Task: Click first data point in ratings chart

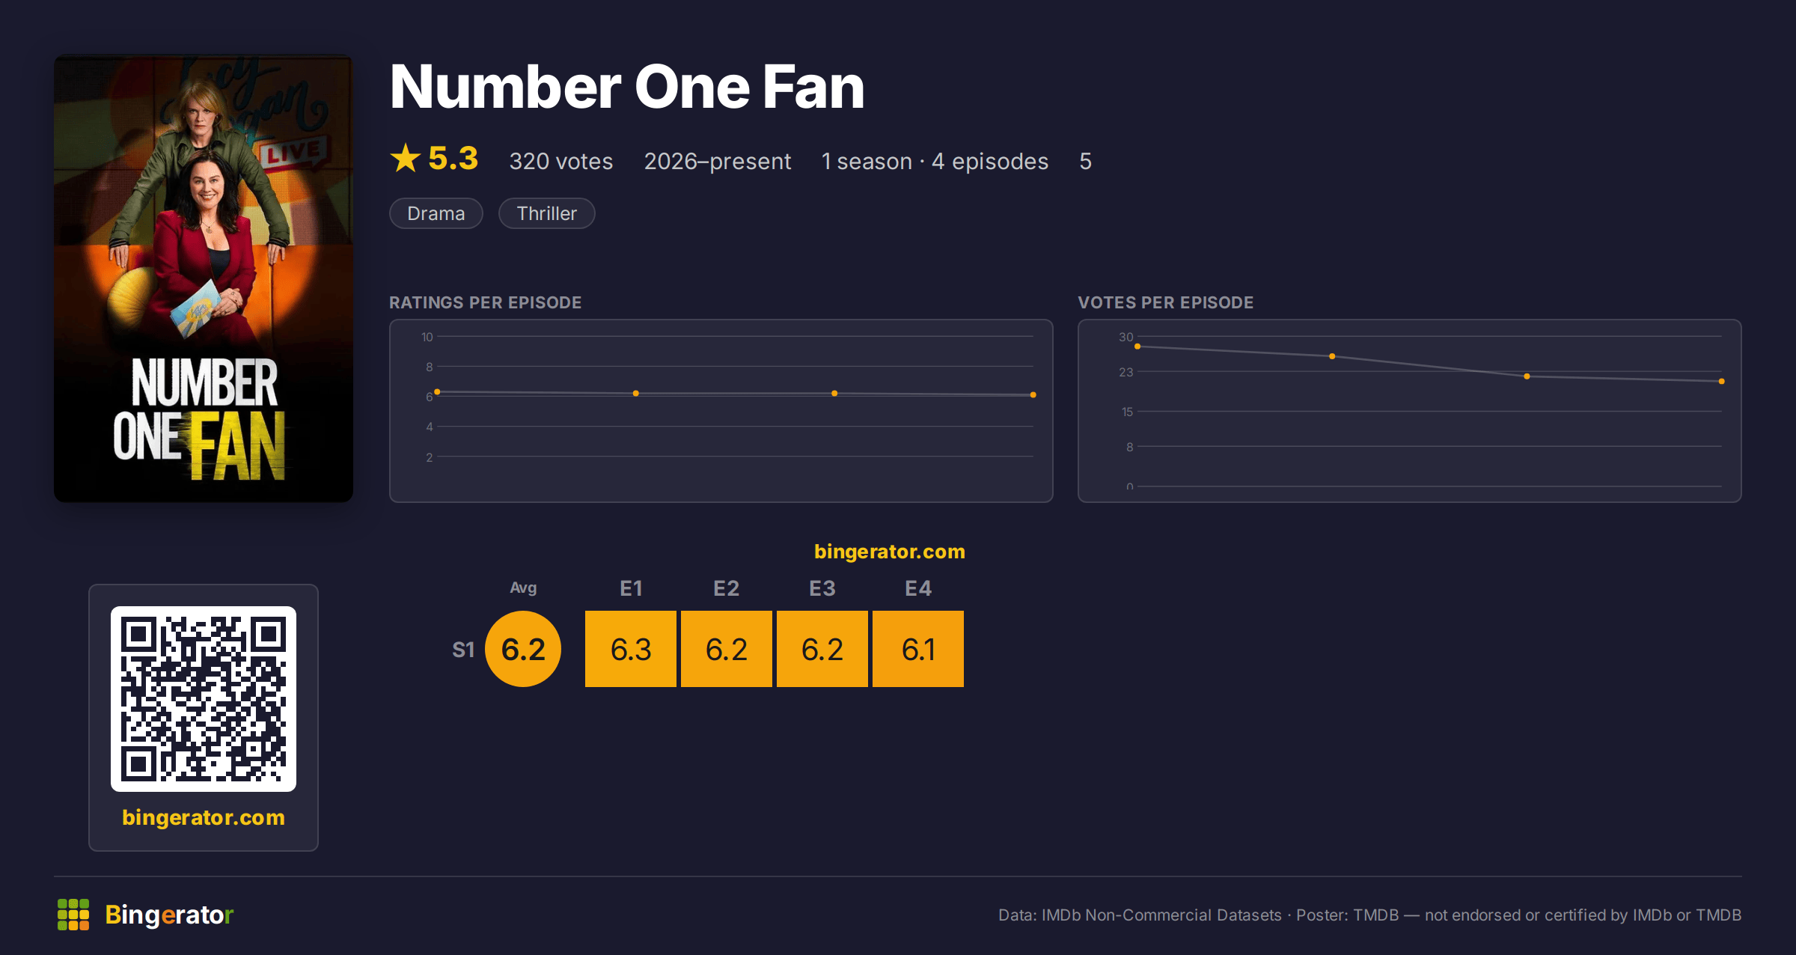Action: (437, 392)
